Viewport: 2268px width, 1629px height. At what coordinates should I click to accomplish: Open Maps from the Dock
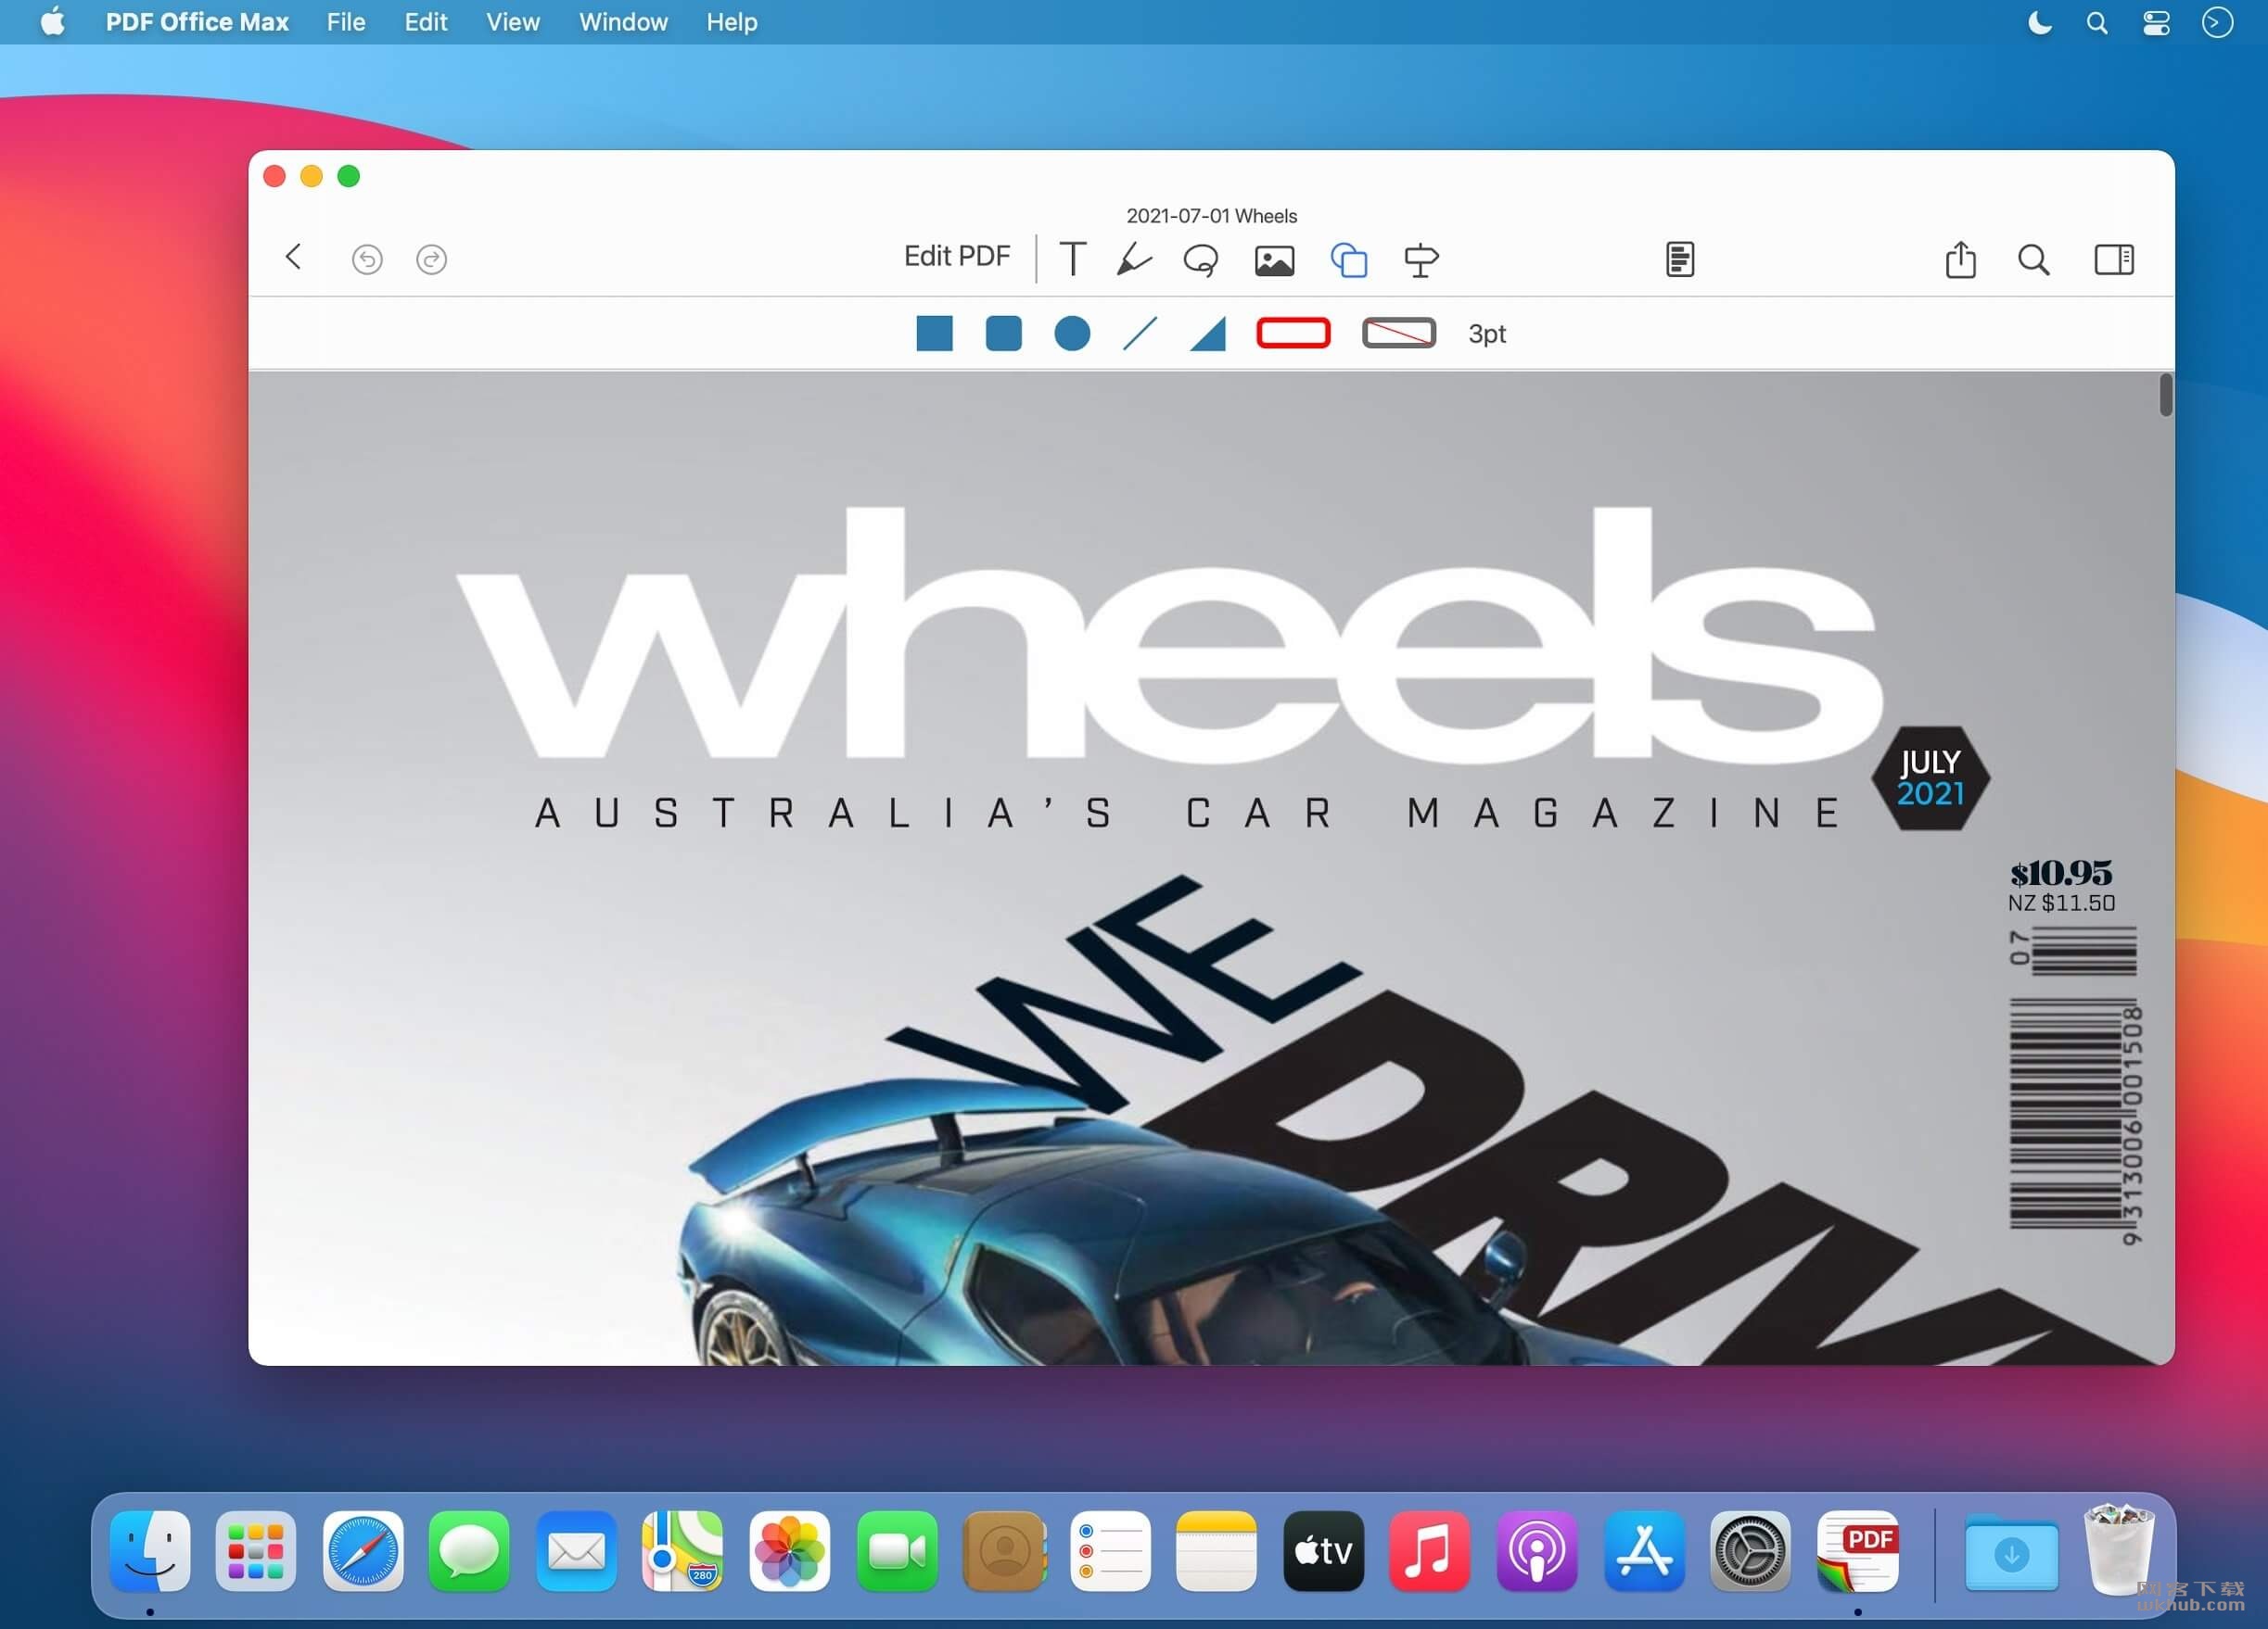tap(683, 1550)
